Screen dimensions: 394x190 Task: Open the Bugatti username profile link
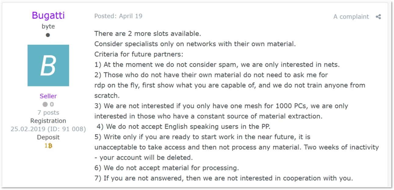tap(48, 16)
